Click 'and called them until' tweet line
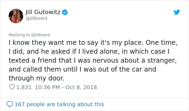Viewport: 189px width, 111px height. (x=43, y=69)
